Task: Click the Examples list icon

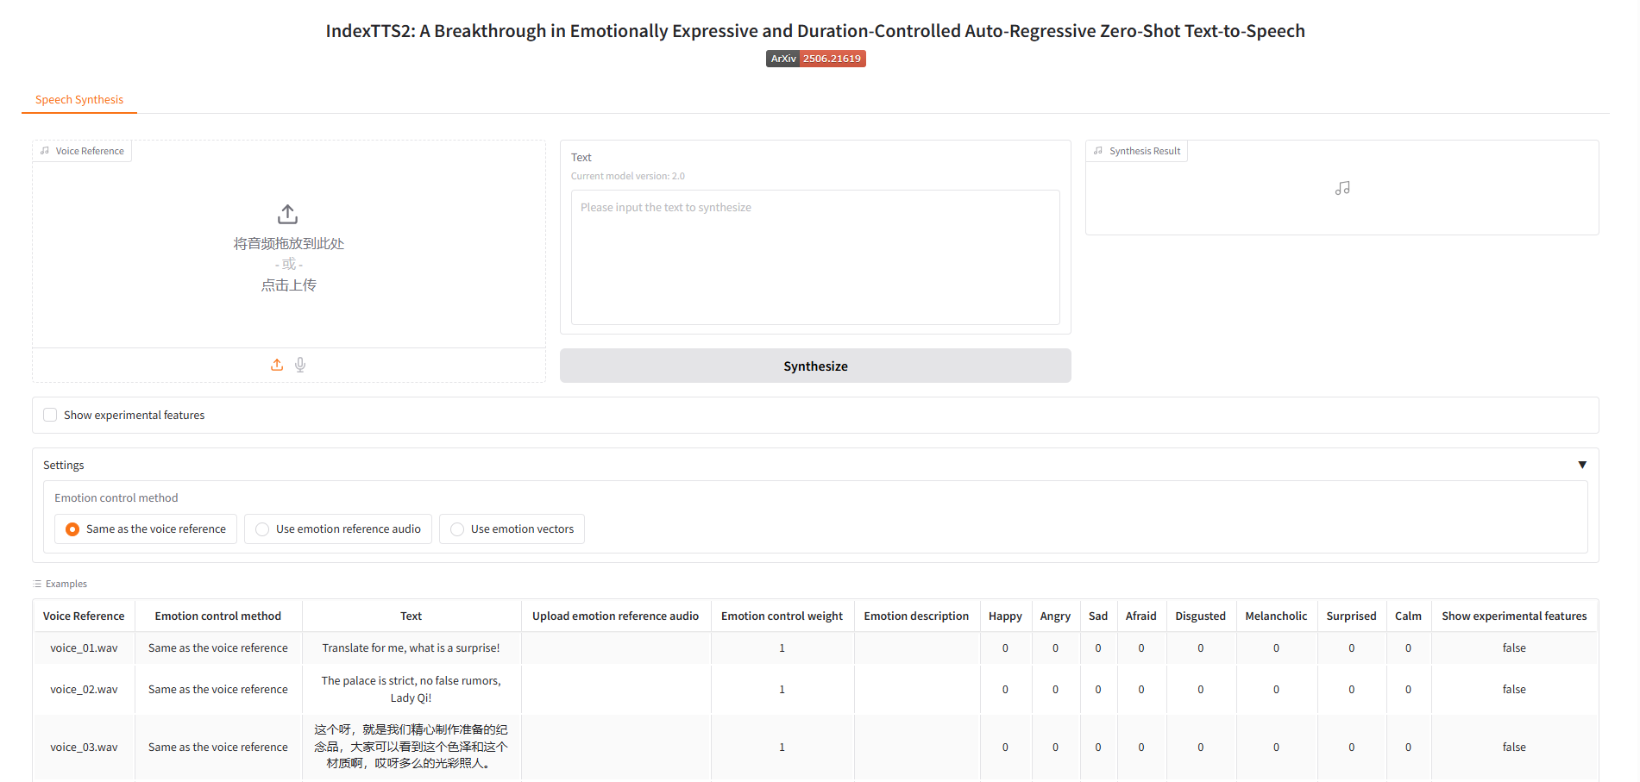Action: click(37, 584)
